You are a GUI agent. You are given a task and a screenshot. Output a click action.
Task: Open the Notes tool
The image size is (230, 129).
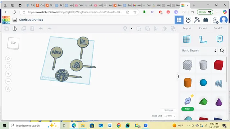click(x=220, y=39)
